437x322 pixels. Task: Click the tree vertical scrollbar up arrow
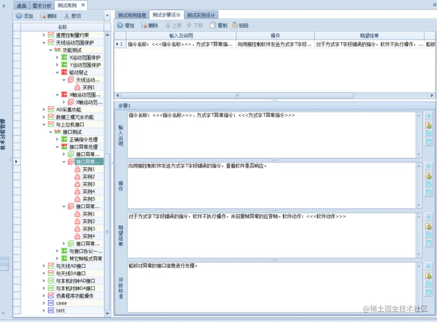pos(107,35)
